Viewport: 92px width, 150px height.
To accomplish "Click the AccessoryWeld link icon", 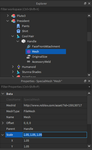I will coord(29,62).
